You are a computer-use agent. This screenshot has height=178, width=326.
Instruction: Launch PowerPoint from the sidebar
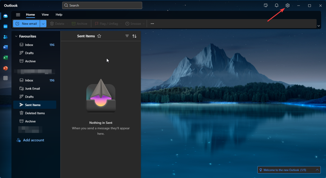5,68
